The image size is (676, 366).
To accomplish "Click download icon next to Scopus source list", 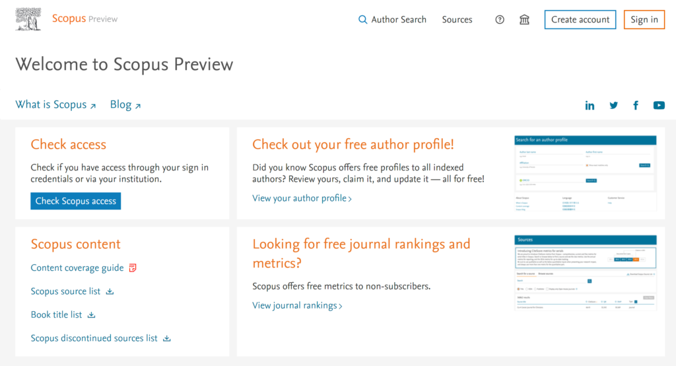I will (110, 292).
